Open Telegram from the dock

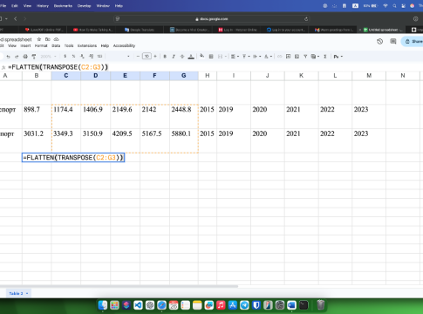(244, 305)
